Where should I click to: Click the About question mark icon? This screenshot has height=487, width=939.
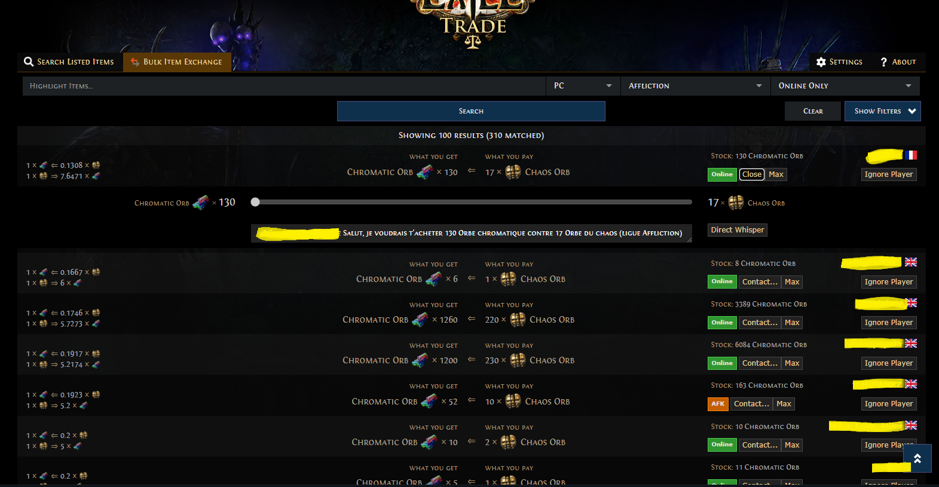point(883,62)
